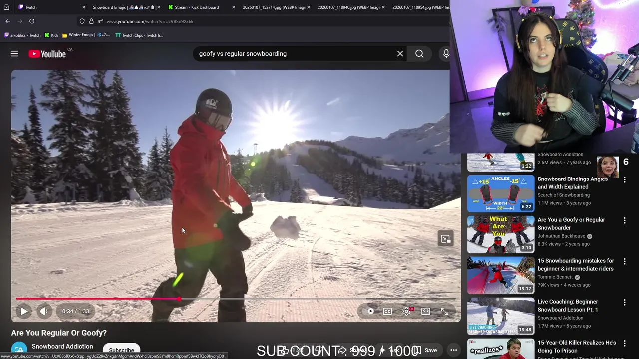This screenshot has width=639, height=359.
Task: Open the aikobliss - Twitch bookmark
Action: 22,35
